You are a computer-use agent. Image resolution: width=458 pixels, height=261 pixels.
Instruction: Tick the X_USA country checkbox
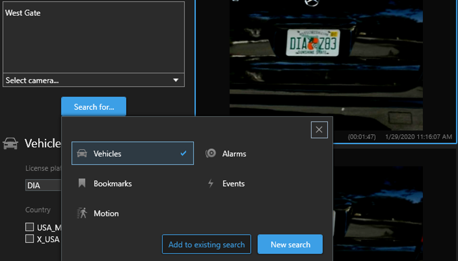(29, 239)
